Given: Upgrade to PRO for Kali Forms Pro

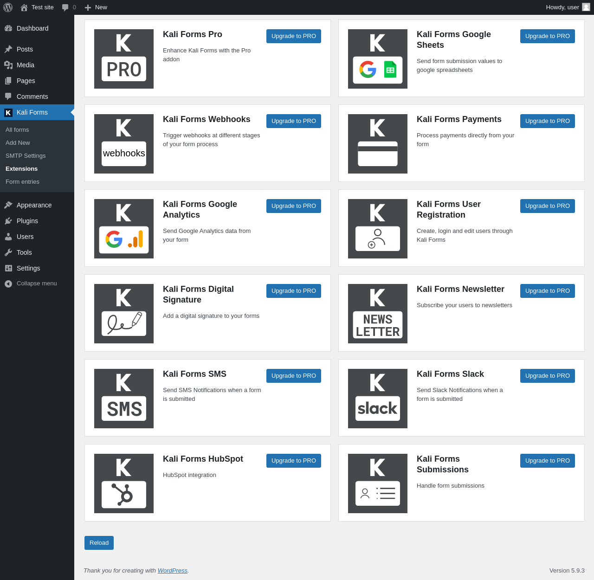Looking at the screenshot, I should (294, 36).
